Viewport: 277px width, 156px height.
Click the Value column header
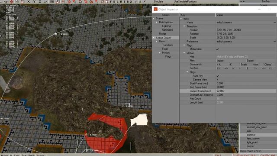coord(246,15)
